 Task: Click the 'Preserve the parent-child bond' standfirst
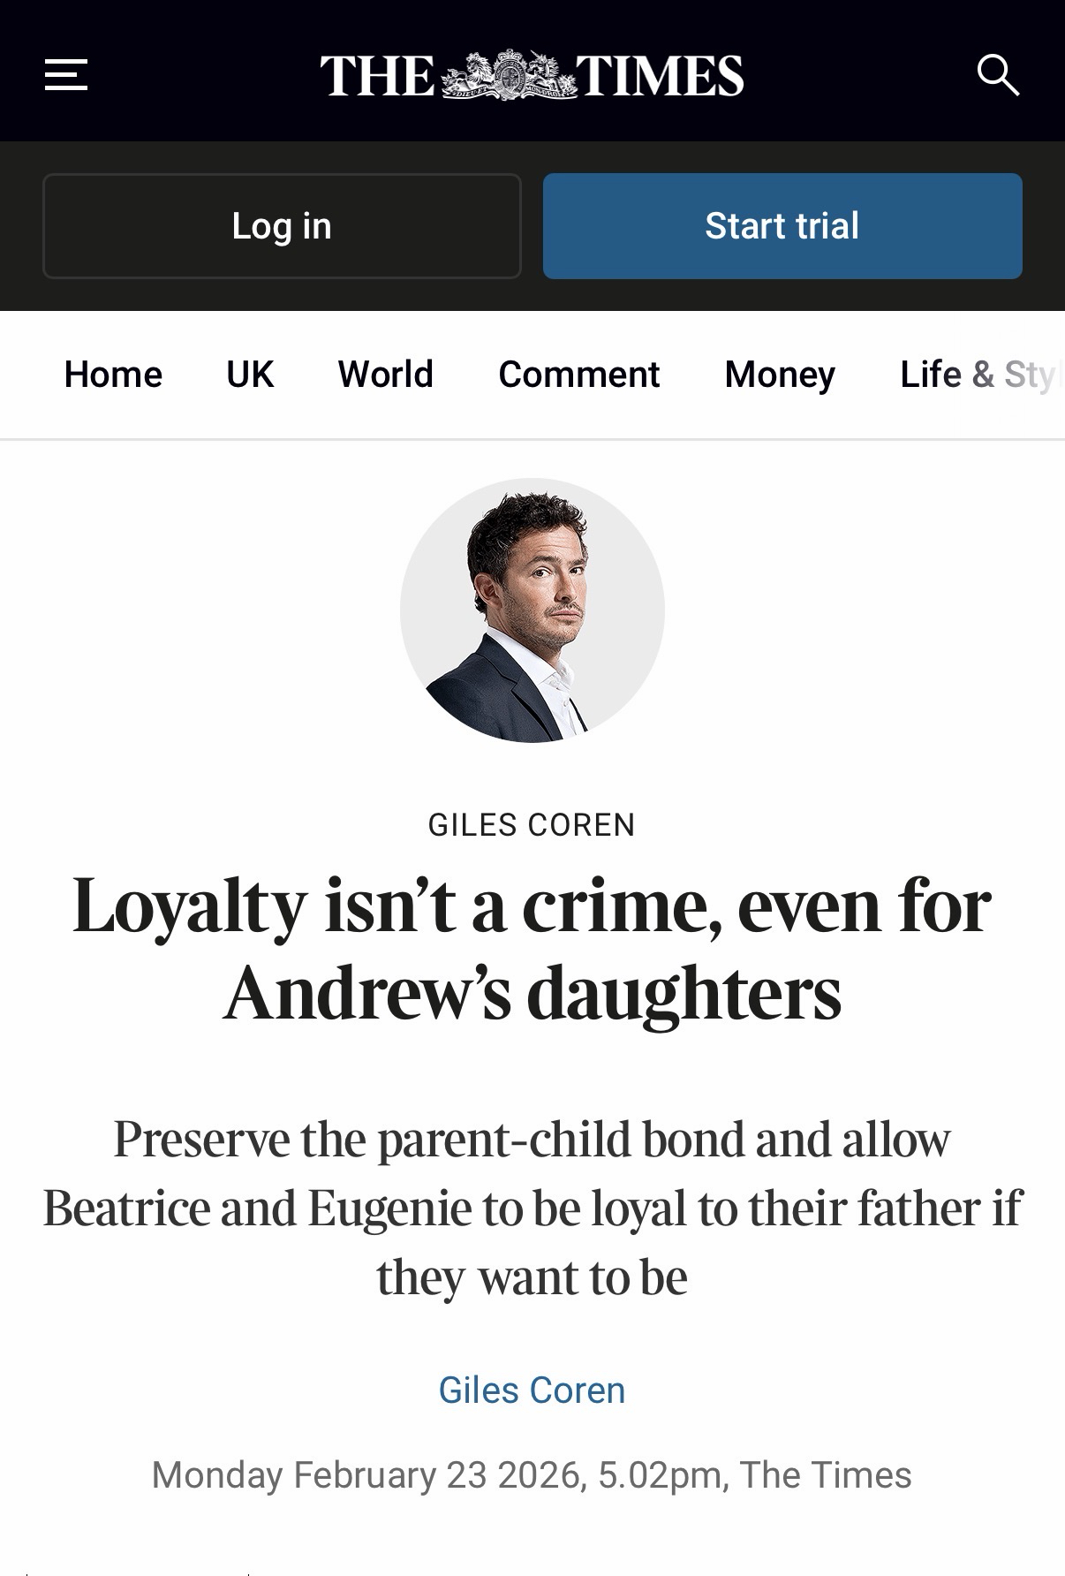tap(532, 1208)
